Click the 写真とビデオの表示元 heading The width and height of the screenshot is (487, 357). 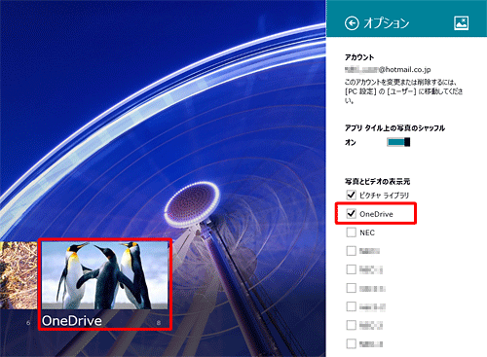point(377,181)
